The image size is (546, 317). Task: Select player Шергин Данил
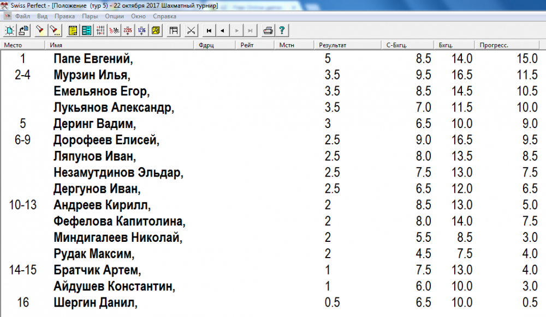(x=96, y=303)
